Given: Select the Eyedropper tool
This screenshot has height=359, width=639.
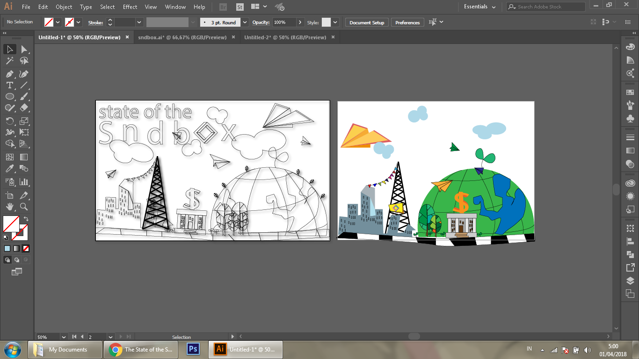Looking at the screenshot, I should point(9,168).
